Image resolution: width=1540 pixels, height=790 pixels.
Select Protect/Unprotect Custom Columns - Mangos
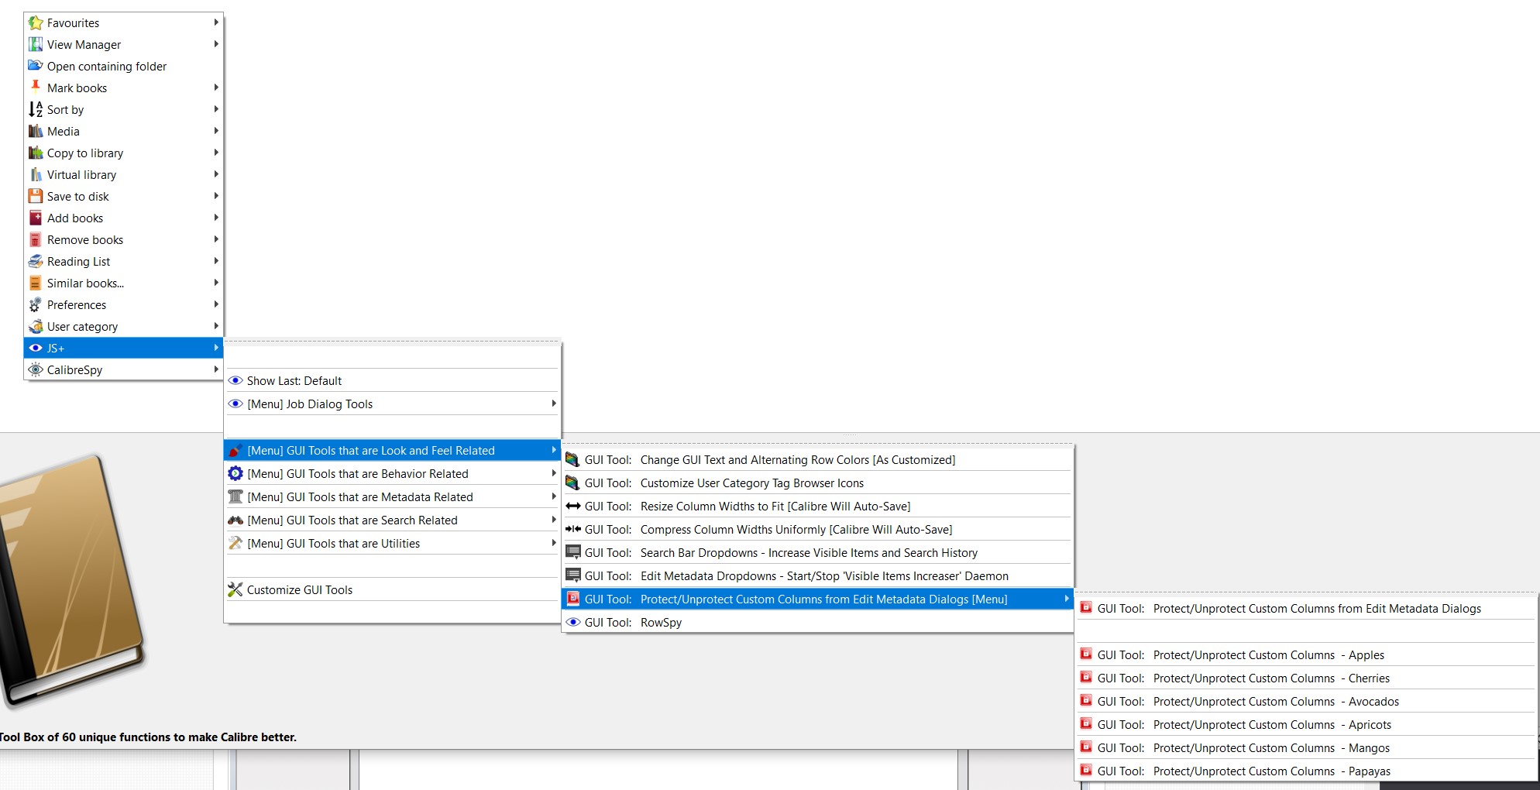[x=1306, y=748]
